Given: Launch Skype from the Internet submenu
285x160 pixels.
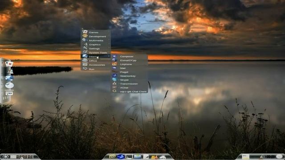Looking at the screenshot, I should coord(130,80).
